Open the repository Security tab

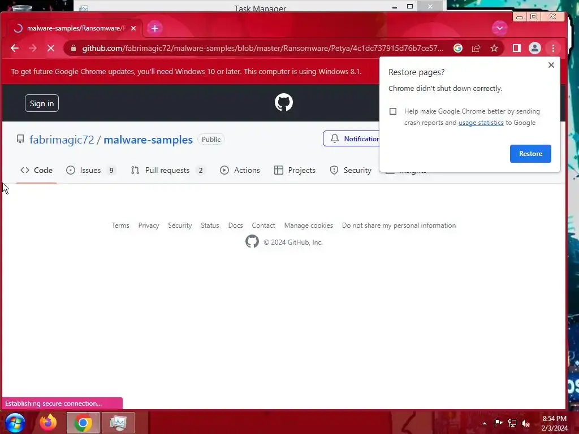[351, 170]
